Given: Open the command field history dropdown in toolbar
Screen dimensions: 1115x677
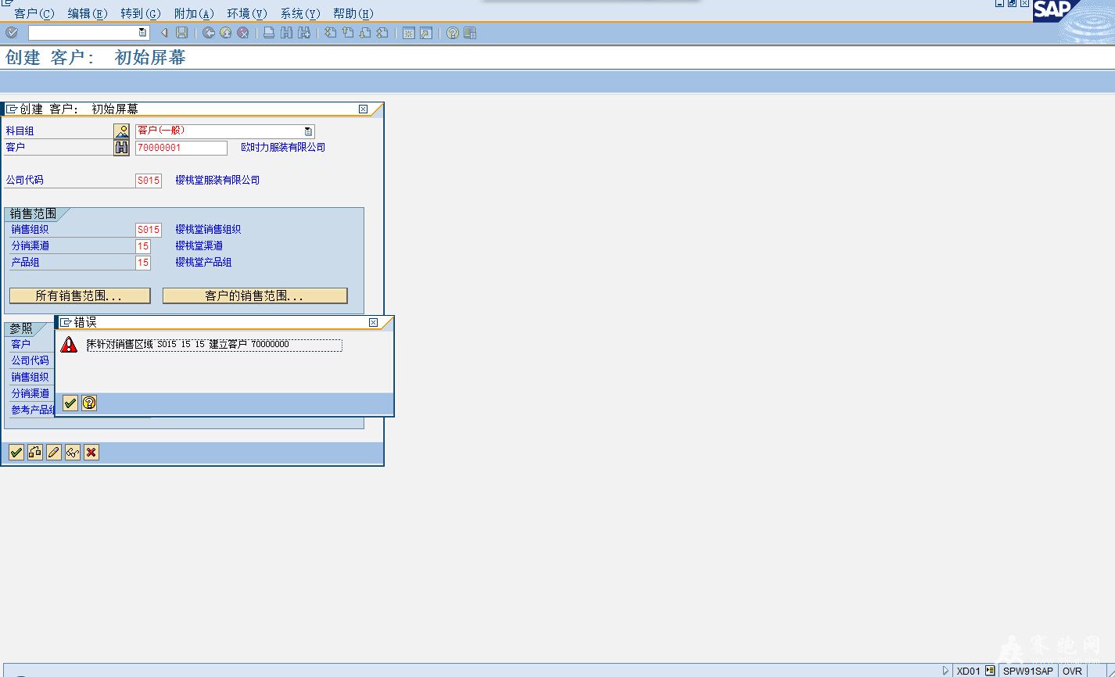Looking at the screenshot, I should point(142,33).
